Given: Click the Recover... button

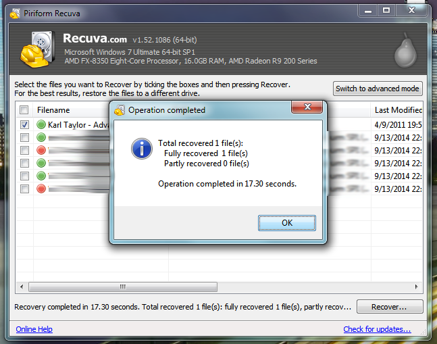Looking at the screenshot, I should [390, 307].
